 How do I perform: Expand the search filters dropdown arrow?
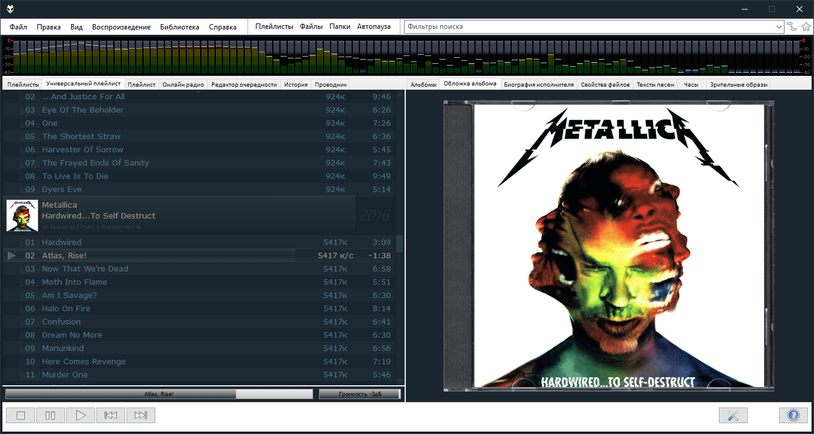tap(778, 26)
